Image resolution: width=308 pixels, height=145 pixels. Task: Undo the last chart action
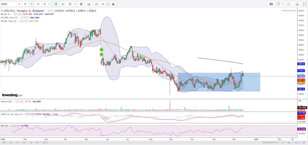point(103,4)
